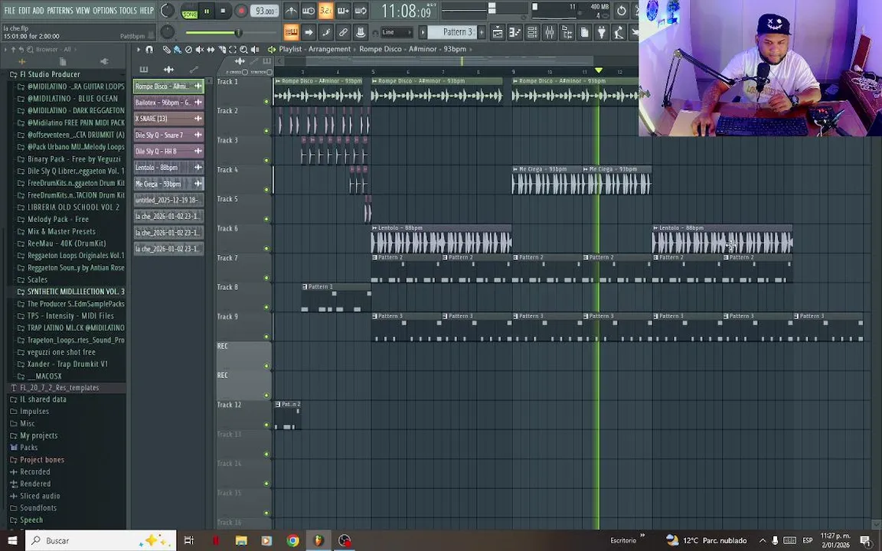
Task: Arm the record button in the transport
Action: coord(240,11)
